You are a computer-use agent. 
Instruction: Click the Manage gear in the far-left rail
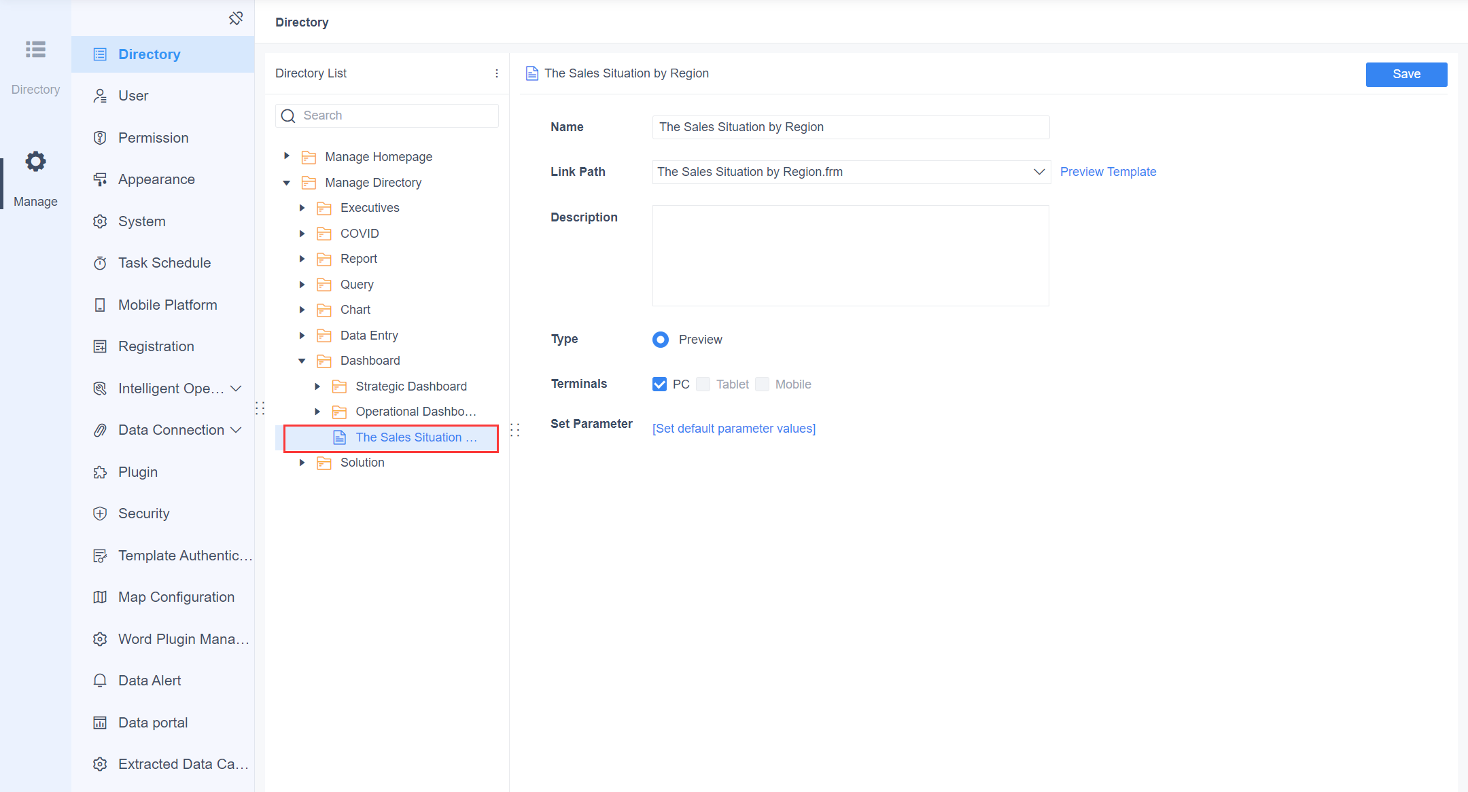point(35,162)
